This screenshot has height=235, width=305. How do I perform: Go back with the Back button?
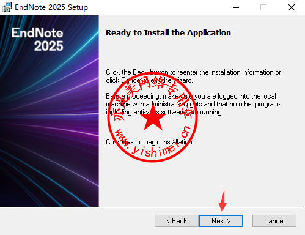177,221
